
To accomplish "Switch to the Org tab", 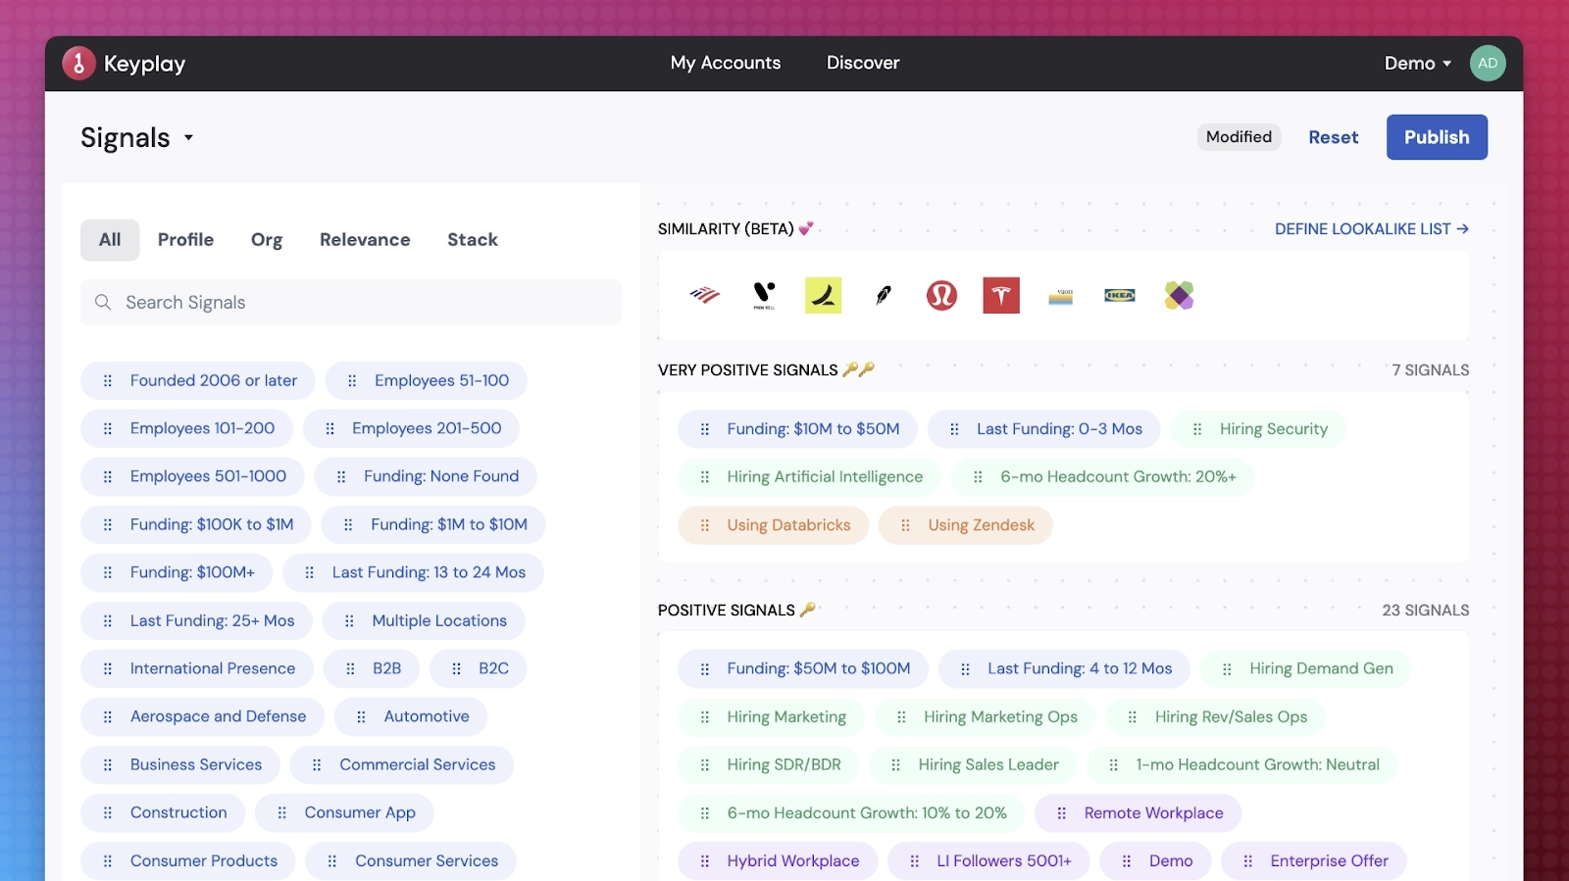I will (267, 239).
